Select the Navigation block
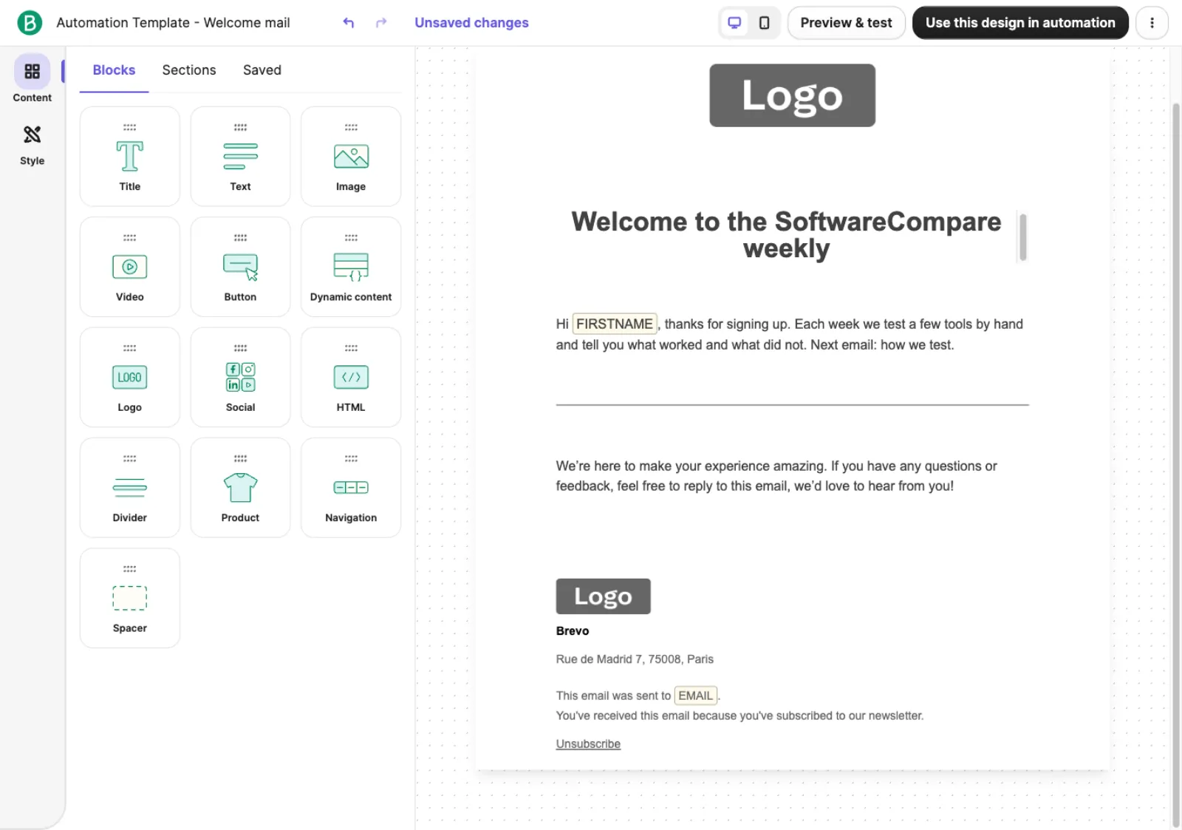The height and width of the screenshot is (830, 1182). (351, 488)
